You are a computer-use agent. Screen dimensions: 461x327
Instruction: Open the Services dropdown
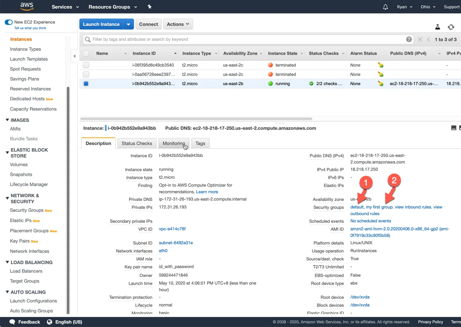point(65,7)
